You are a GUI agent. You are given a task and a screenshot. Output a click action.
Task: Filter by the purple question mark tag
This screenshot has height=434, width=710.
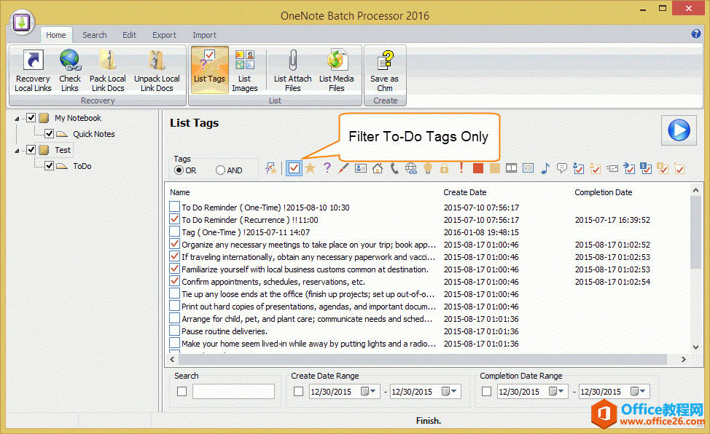(327, 168)
